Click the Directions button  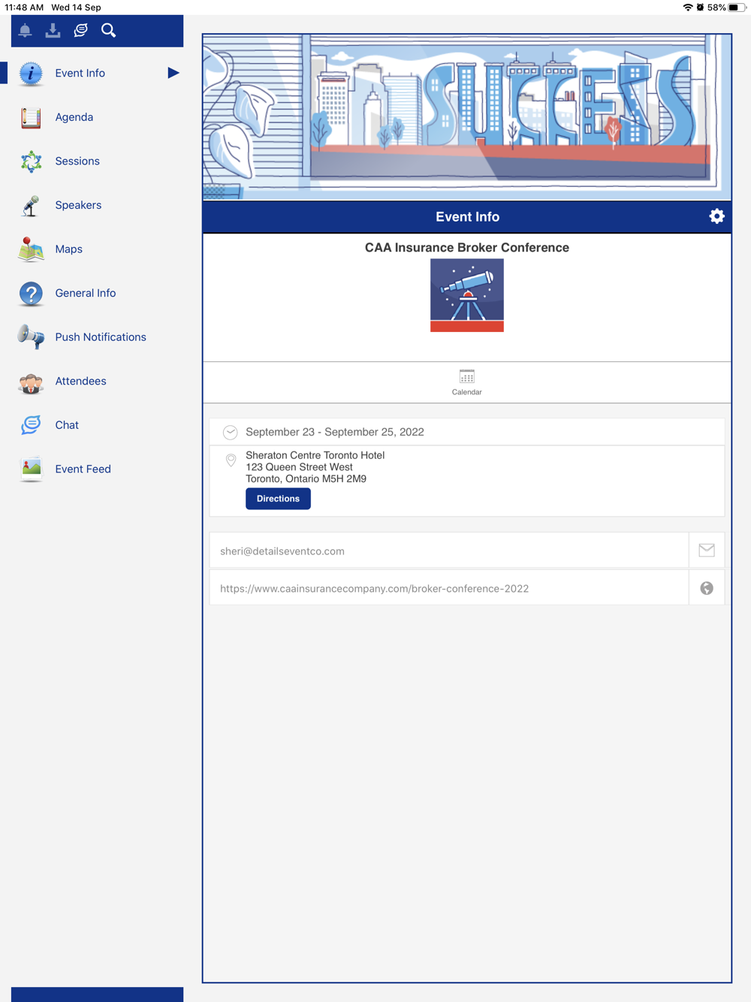tap(278, 499)
